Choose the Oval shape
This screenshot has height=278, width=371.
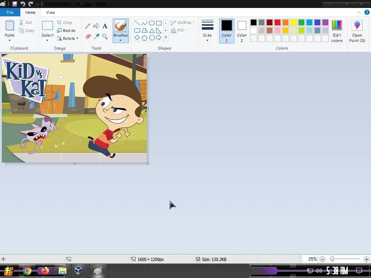152,23
